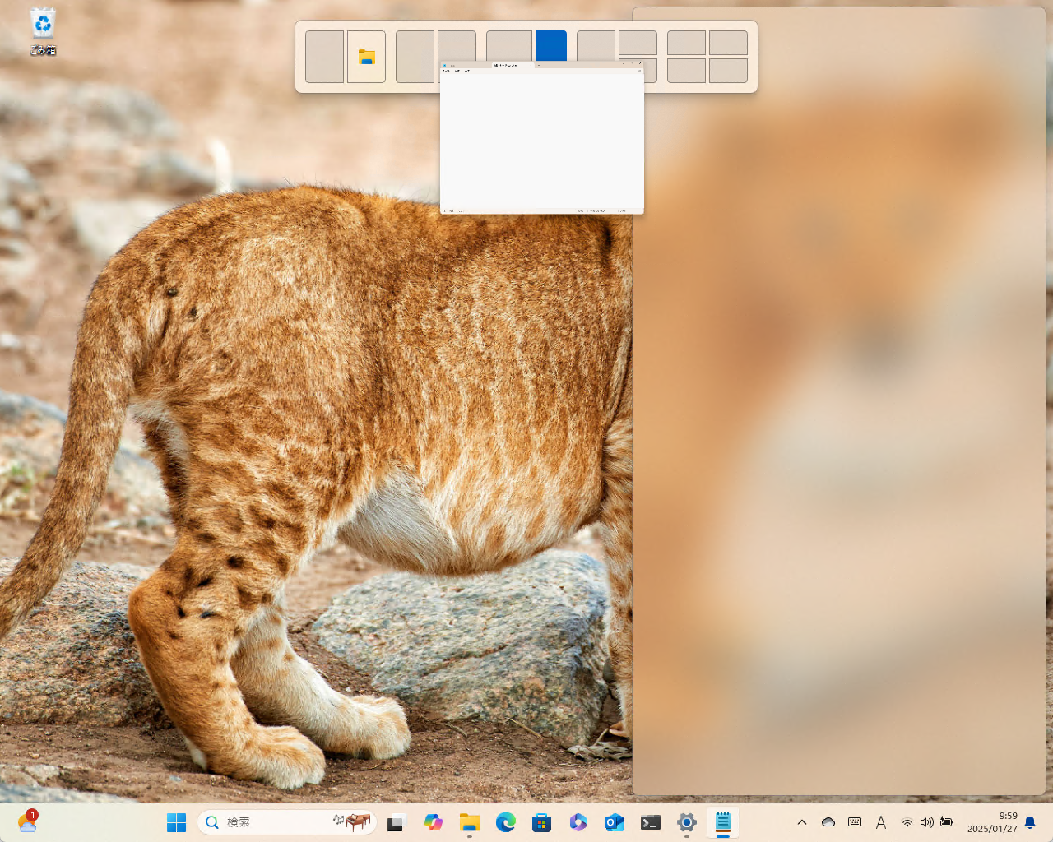Switch to Notepad on the taskbar
Image resolution: width=1053 pixels, height=842 pixels.
point(723,822)
